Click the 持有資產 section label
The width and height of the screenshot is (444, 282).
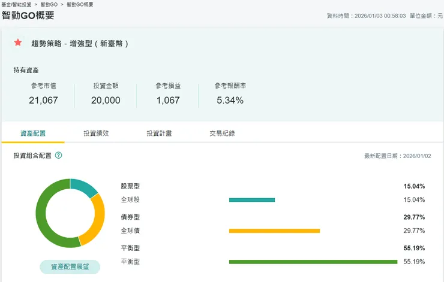[x=26, y=71]
